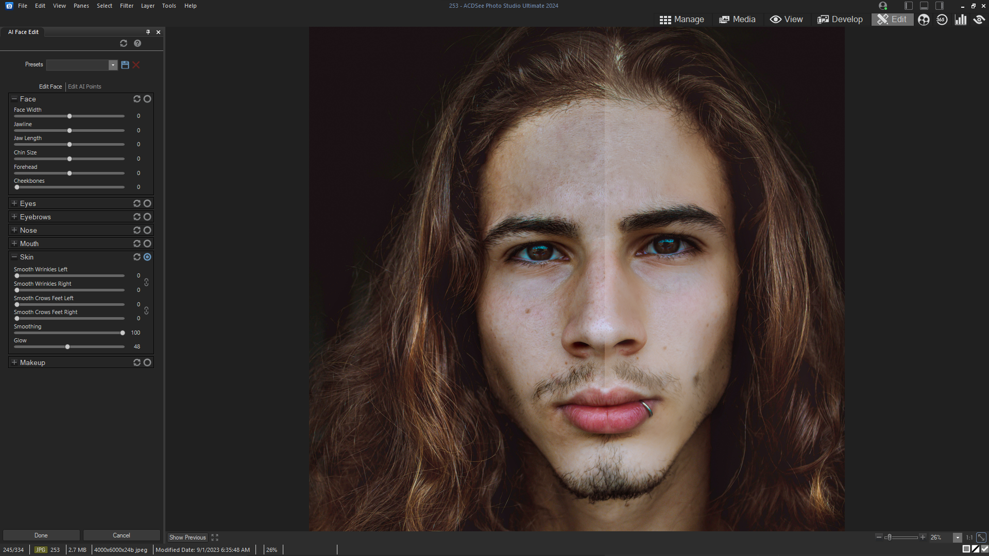The width and height of the screenshot is (989, 556).
Task: Open the Presets dropdown list
Action: (x=112, y=65)
